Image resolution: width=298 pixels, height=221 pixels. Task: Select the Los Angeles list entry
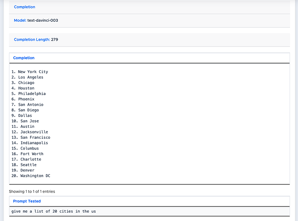click(27, 77)
